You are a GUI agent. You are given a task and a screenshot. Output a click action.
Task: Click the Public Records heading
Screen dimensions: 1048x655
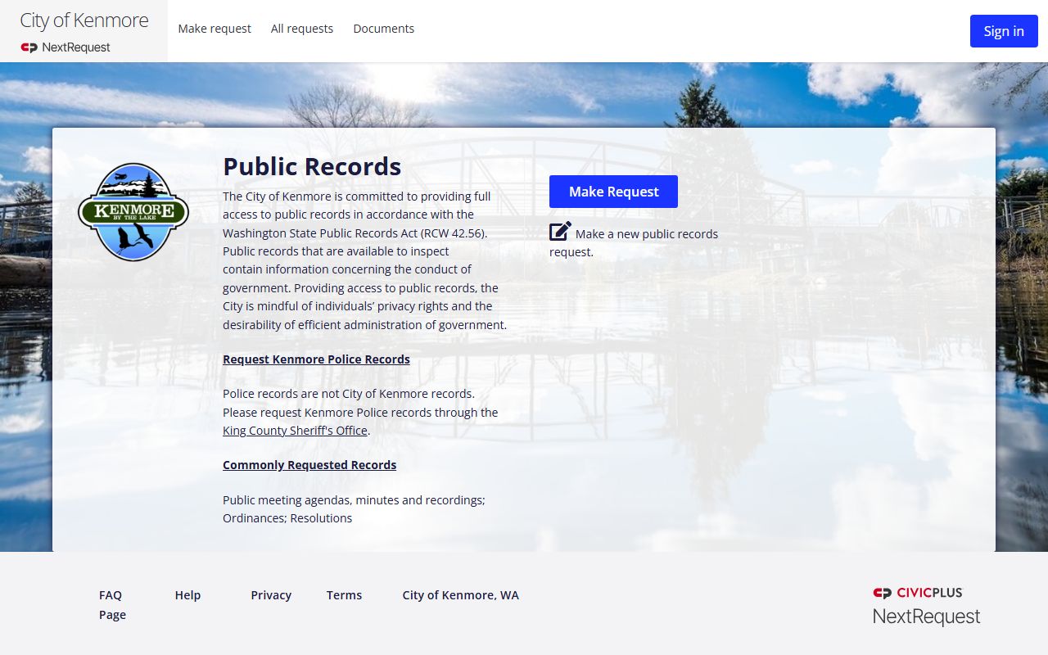(312, 167)
